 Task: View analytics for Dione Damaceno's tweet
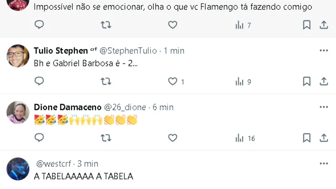coord(240,138)
